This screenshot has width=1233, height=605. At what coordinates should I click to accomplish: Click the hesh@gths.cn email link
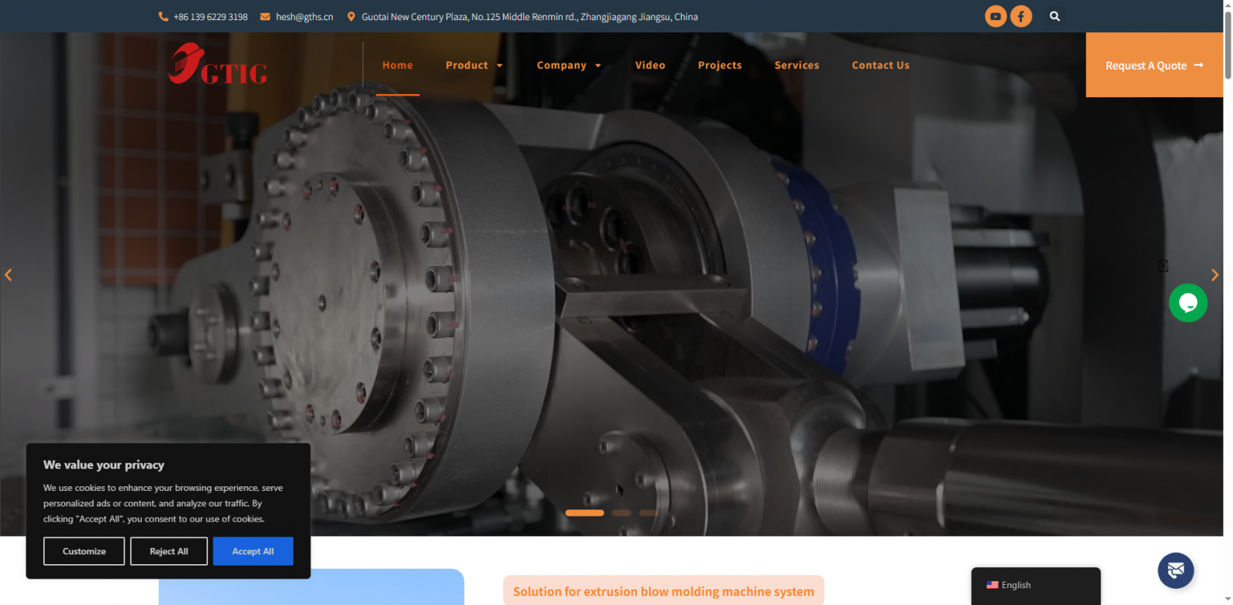click(304, 17)
